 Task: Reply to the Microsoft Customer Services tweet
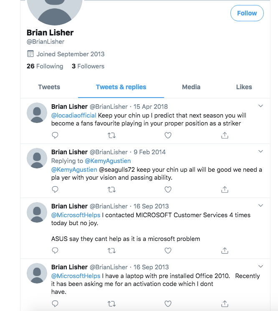coord(55,251)
